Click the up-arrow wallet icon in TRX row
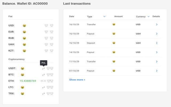This screenshot has width=171, height=107. pos(48,94)
